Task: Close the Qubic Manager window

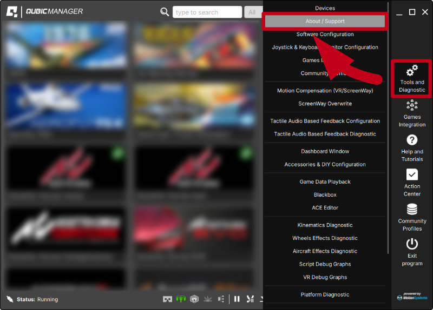Action: 425,12
